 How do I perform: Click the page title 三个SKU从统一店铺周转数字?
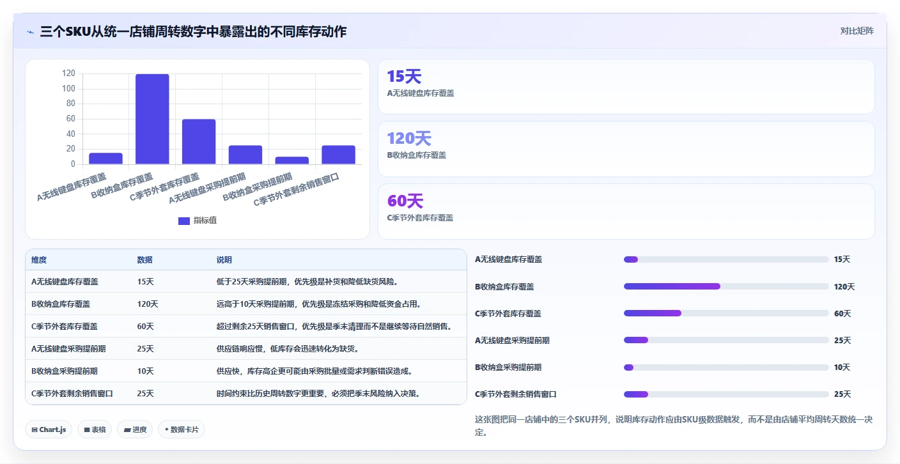pos(193,31)
